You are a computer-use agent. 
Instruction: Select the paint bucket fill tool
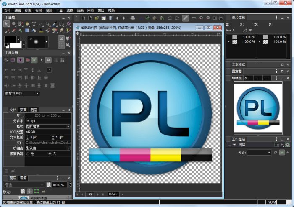[x=34, y=31]
